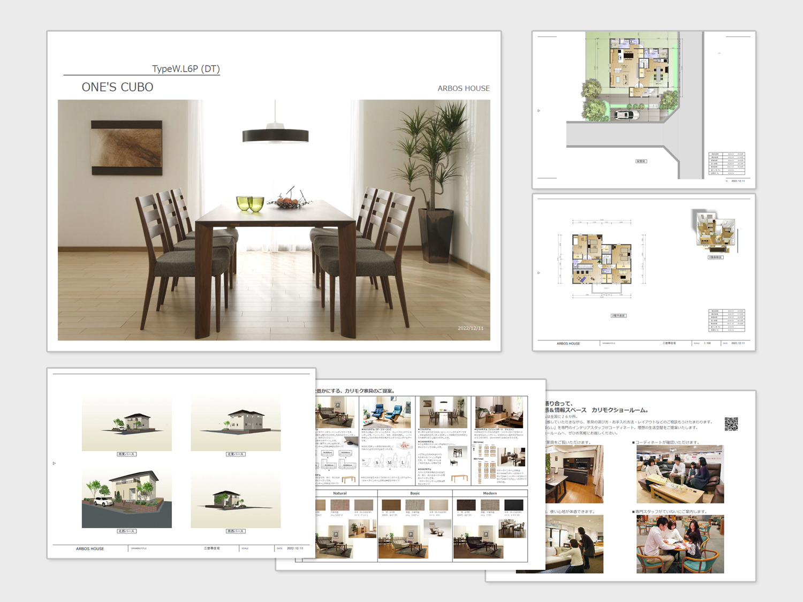Select the Natural style column header
This screenshot has width=803, height=602.
coord(340,493)
